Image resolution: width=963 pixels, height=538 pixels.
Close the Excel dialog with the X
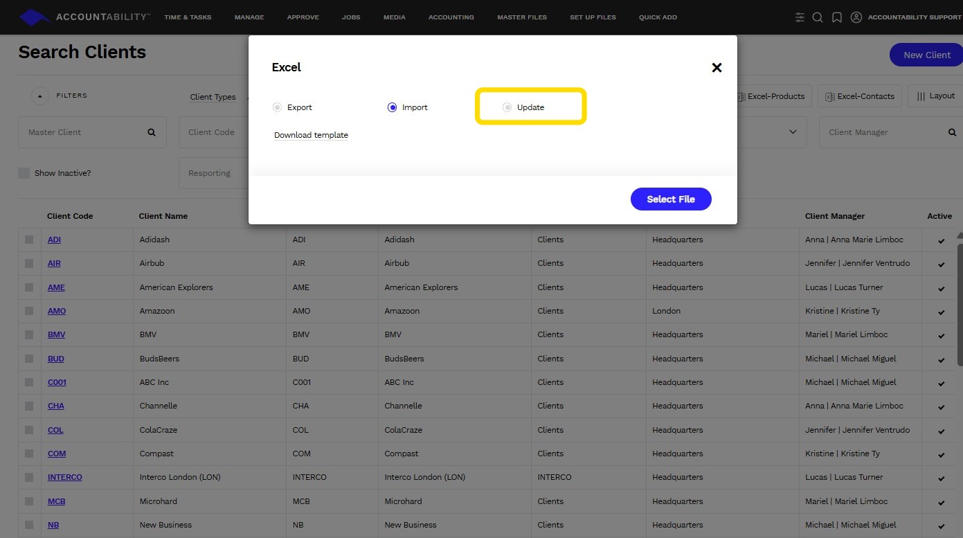[717, 67]
